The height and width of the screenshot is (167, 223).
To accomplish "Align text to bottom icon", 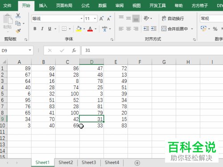I will click(136, 19).
